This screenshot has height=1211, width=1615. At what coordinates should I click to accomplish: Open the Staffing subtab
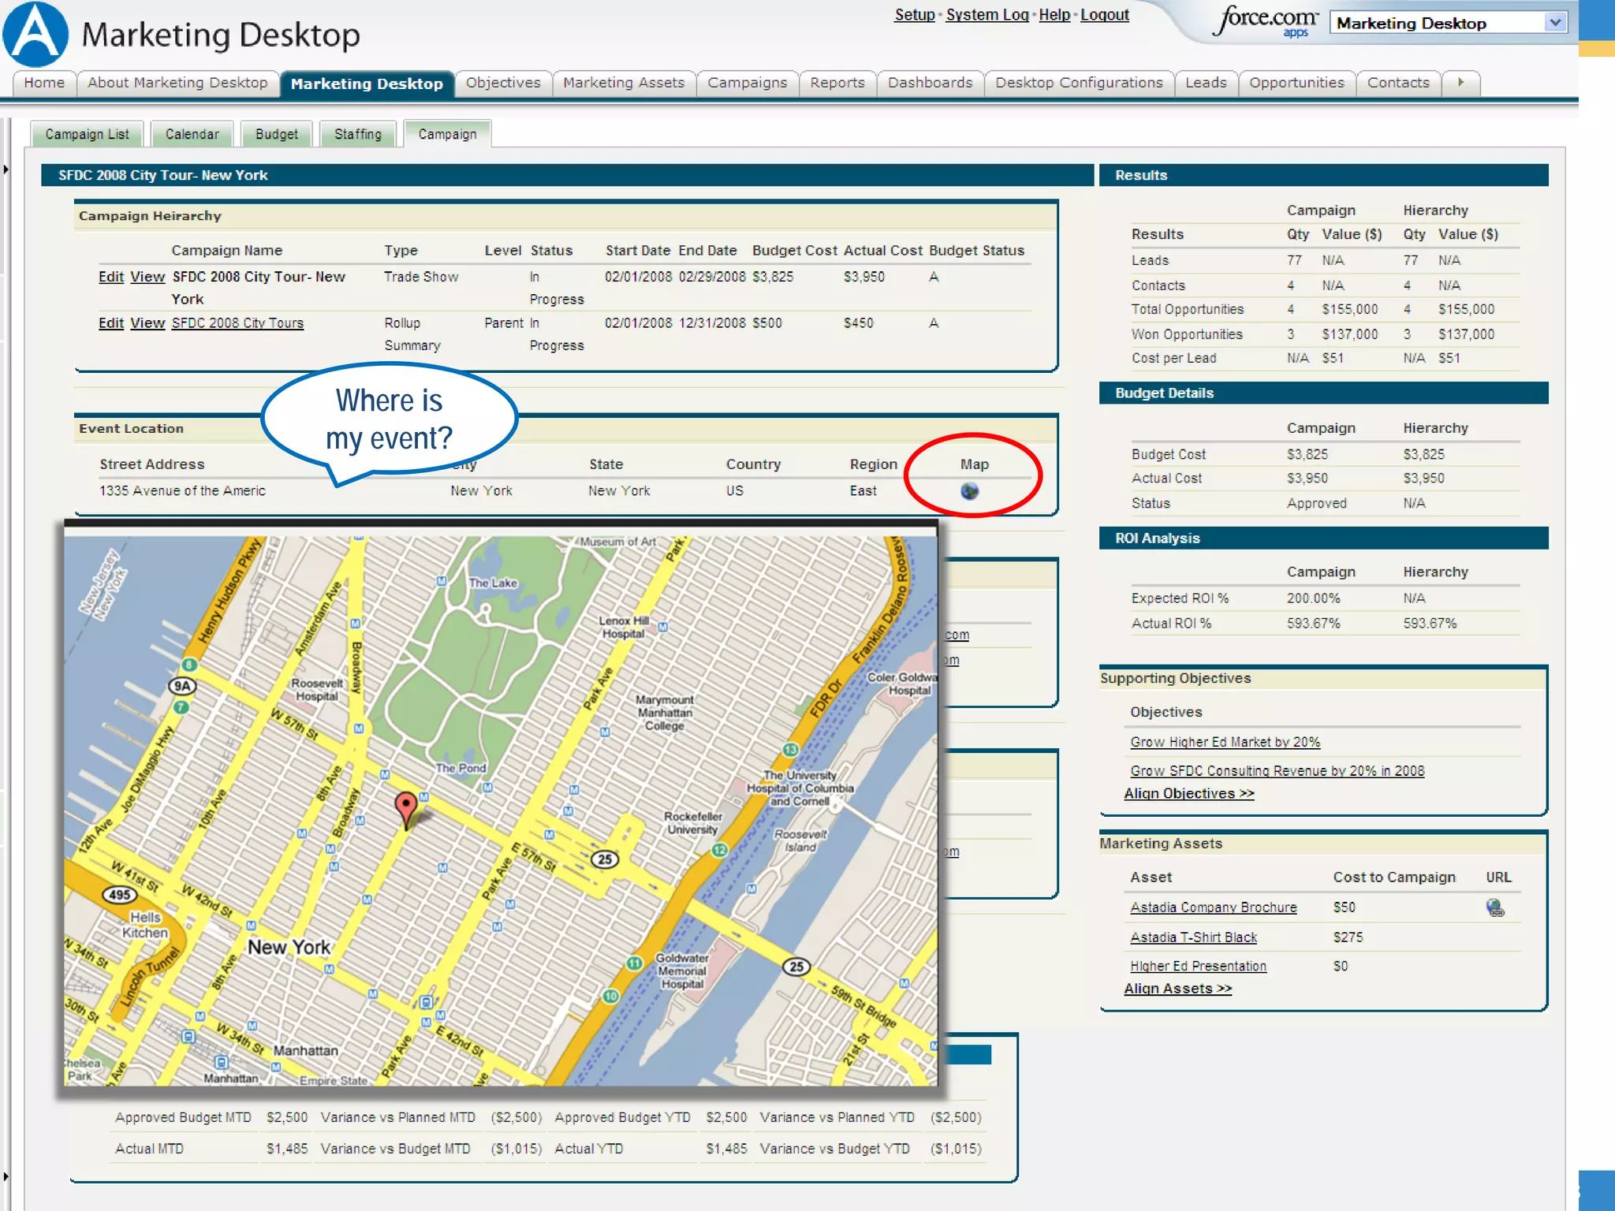click(x=358, y=134)
